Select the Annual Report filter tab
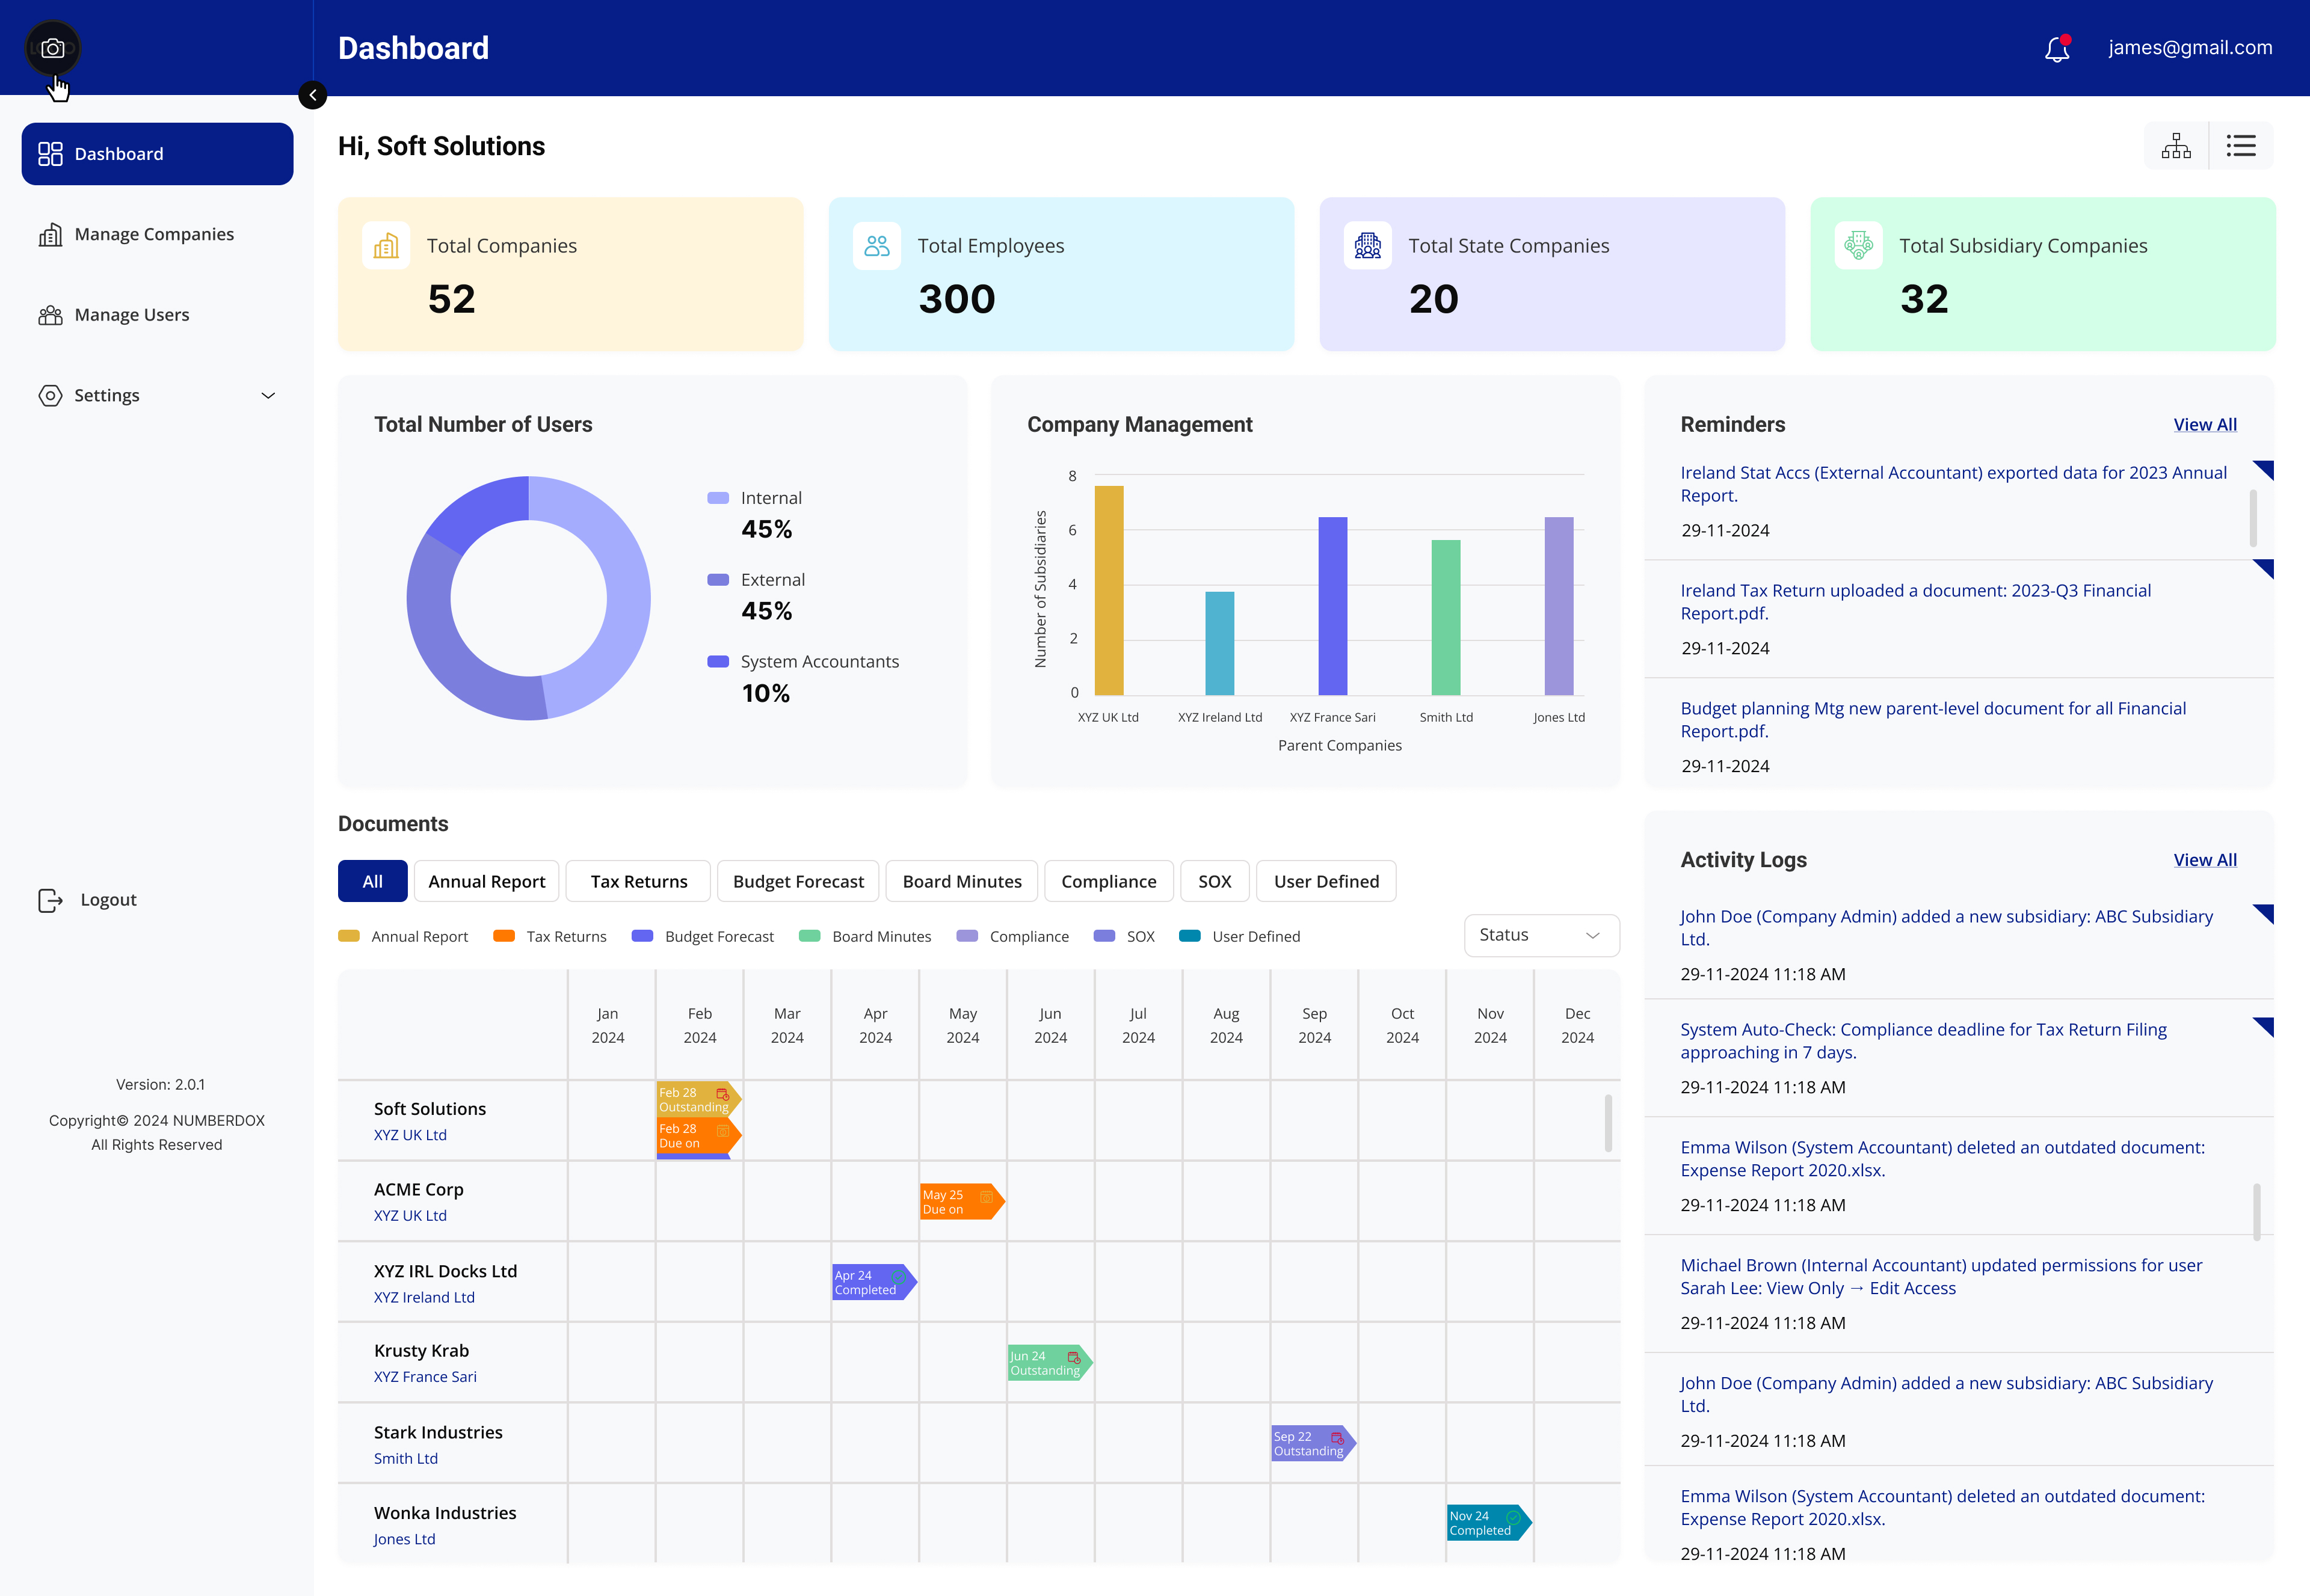 tap(486, 881)
